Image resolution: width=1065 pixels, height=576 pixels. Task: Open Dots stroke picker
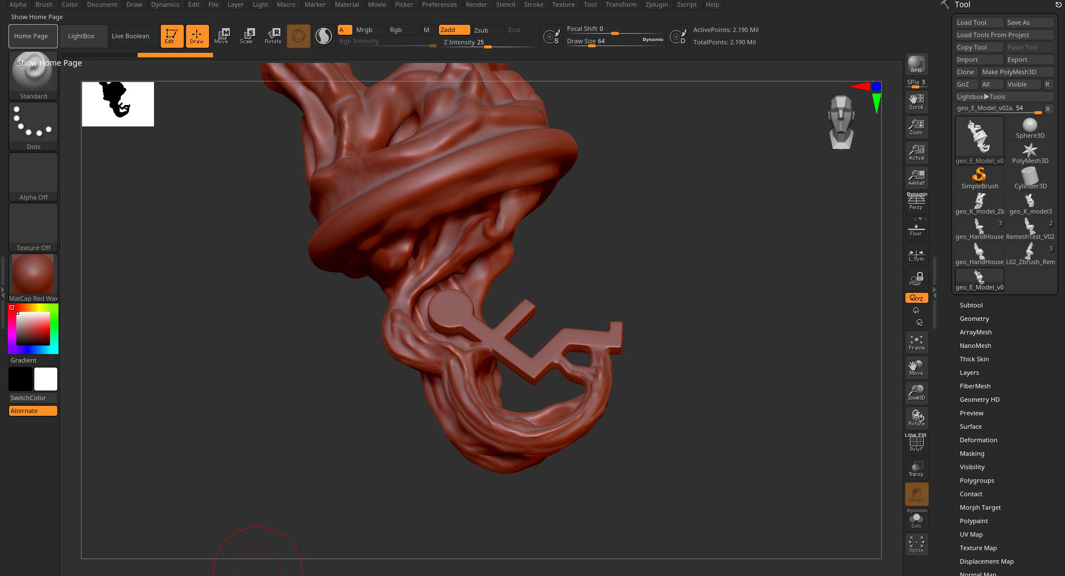33,126
